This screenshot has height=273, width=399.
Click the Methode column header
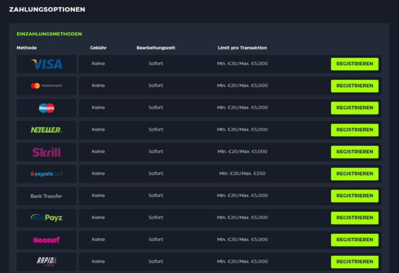(x=27, y=48)
